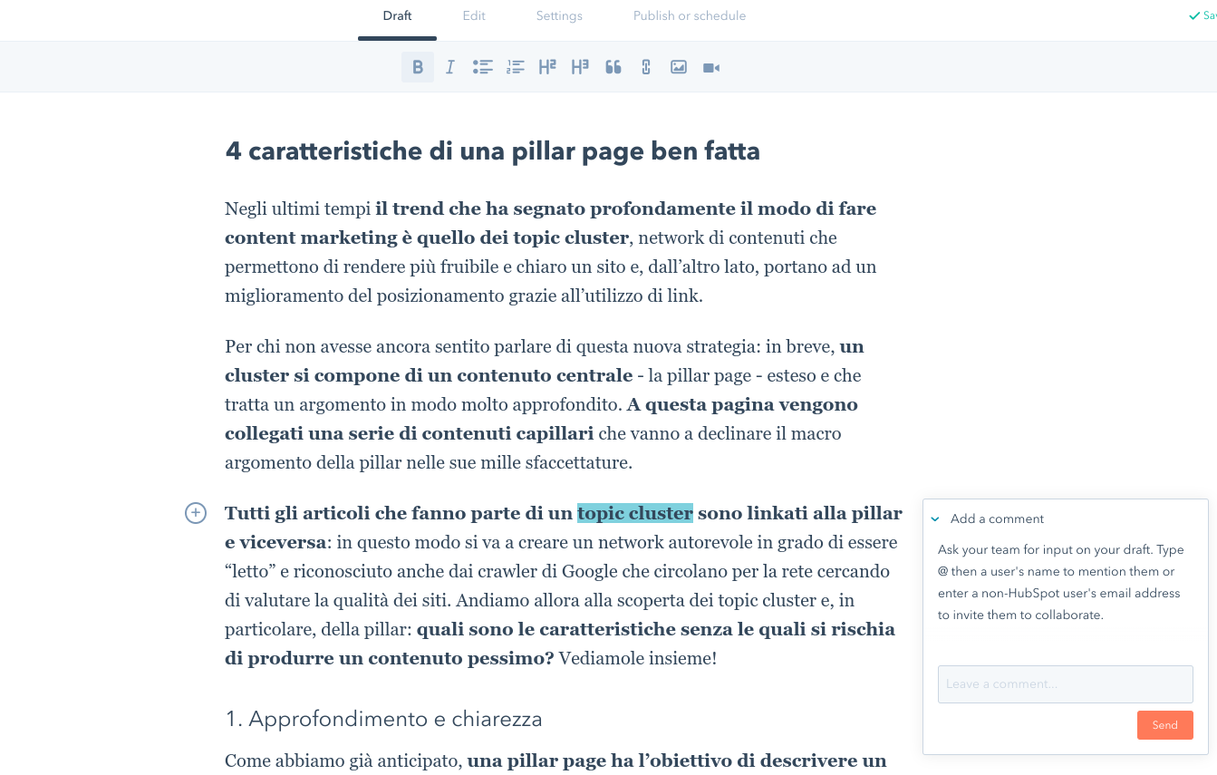Screen dimensions: 1217x775
Task: Open the Settings tab
Action: 559,16
